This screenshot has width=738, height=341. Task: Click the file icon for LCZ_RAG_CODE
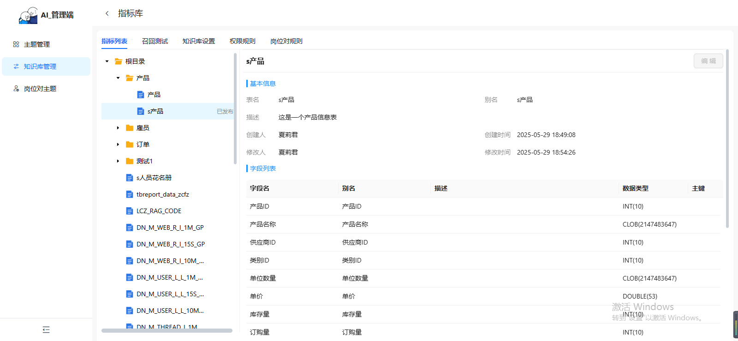coord(130,211)
